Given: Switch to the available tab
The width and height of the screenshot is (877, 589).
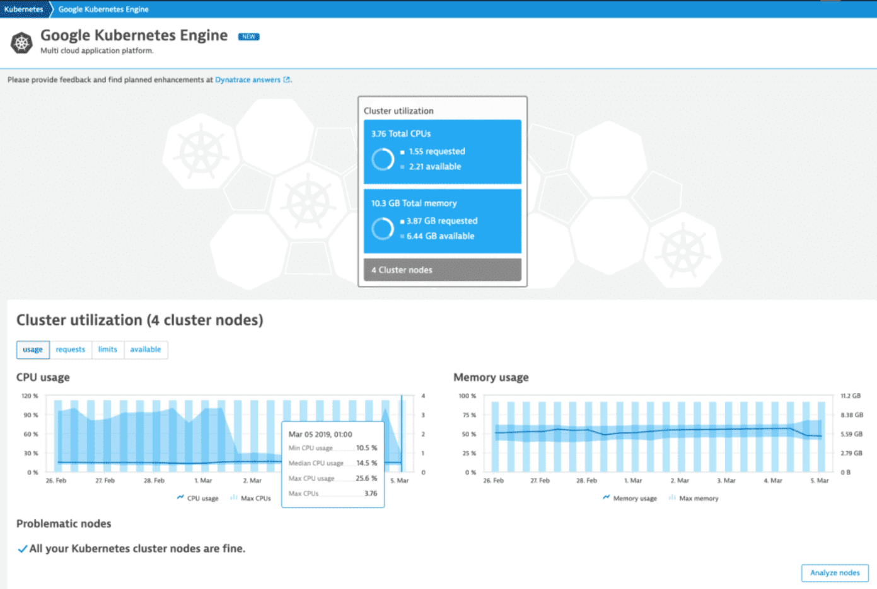Looking at the screenshot, I should (x=146, y=350).
